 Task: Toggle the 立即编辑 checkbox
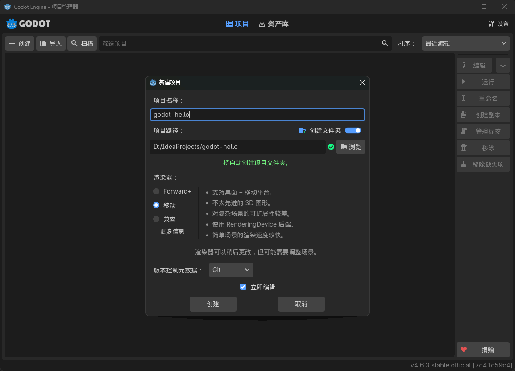(257, 287)
